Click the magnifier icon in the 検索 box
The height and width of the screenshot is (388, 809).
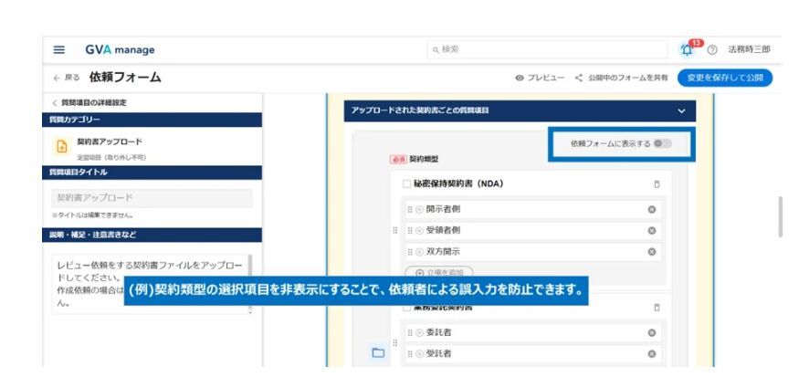click(x=436, y=50)
